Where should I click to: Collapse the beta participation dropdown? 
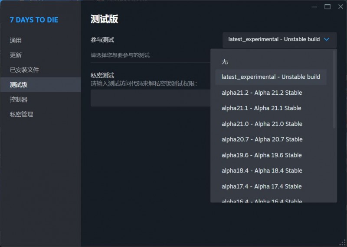pos(279,39)
